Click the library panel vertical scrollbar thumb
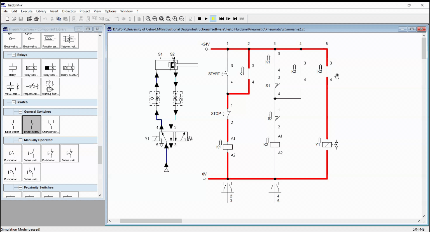 pyautogui.click(x=100, y=155)
